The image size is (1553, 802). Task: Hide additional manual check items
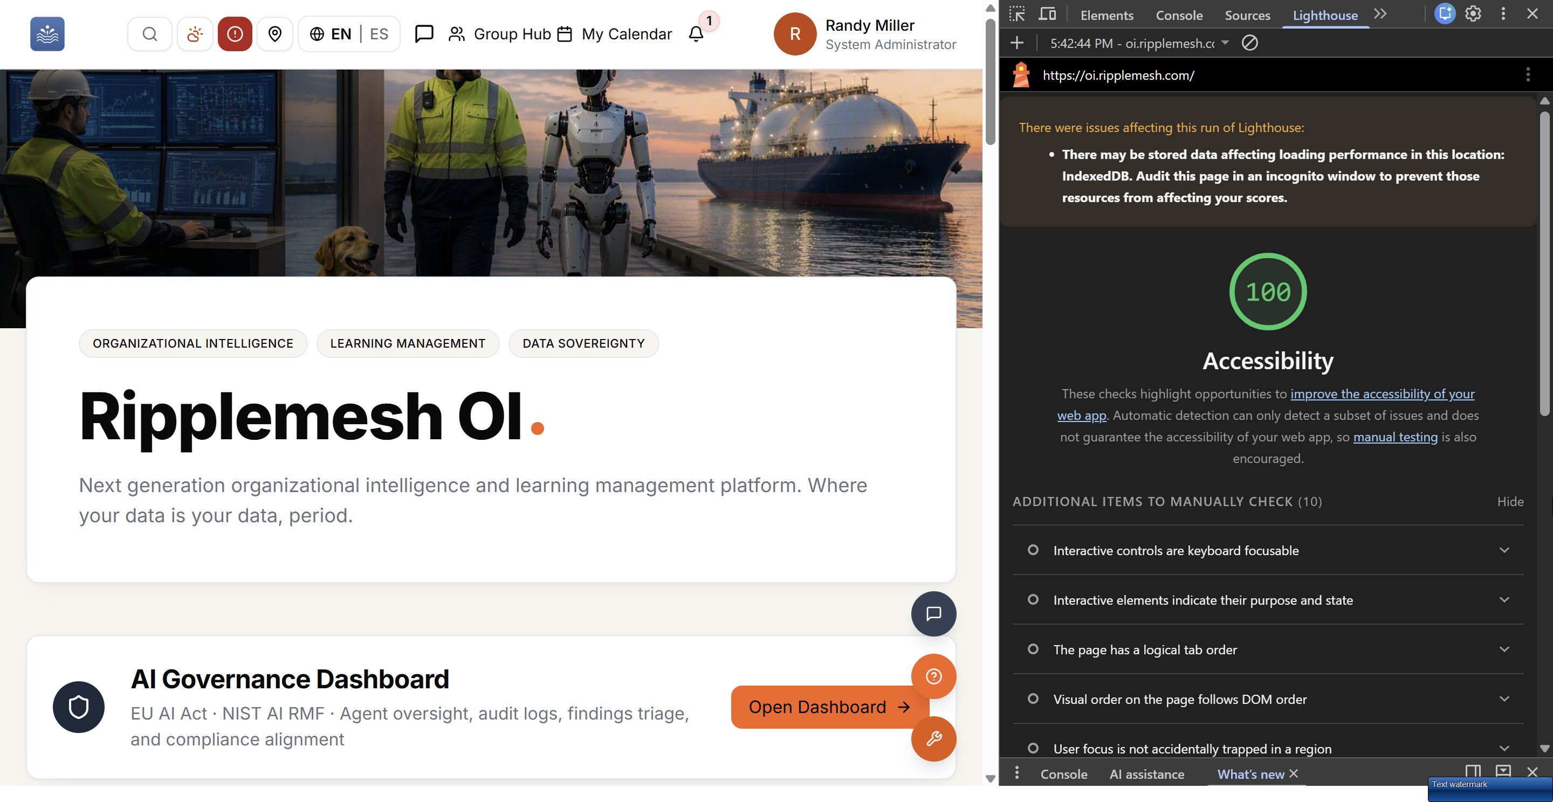[x=1510, y=501]
